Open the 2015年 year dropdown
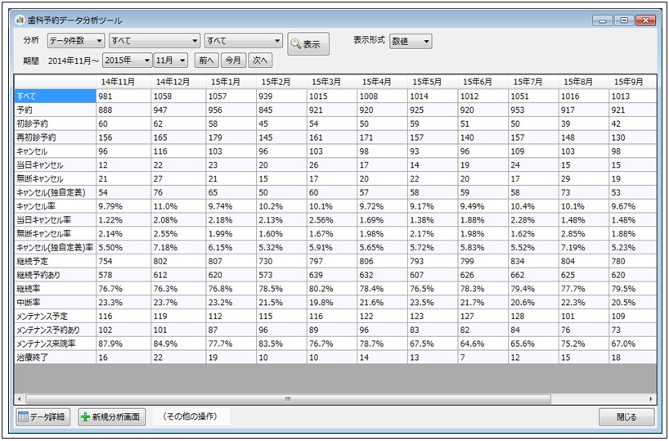This screenshot has width=669, height=441. 127,61
